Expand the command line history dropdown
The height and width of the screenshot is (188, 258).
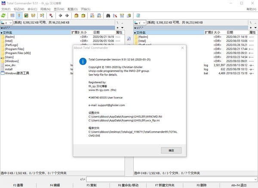[x=255, y=179]
